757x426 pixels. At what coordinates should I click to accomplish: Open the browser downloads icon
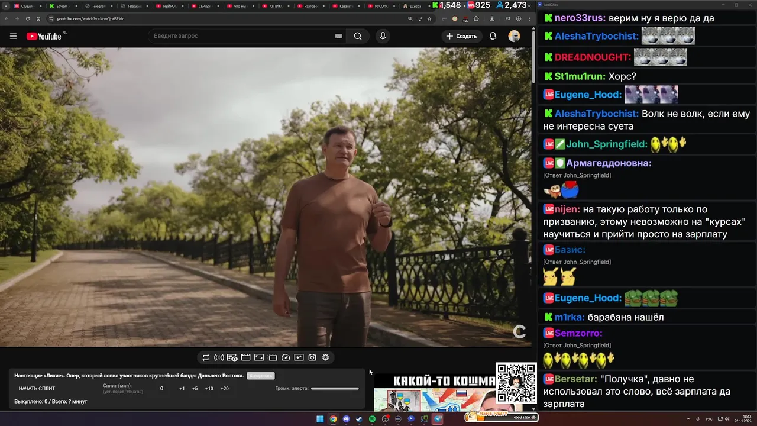492,18
